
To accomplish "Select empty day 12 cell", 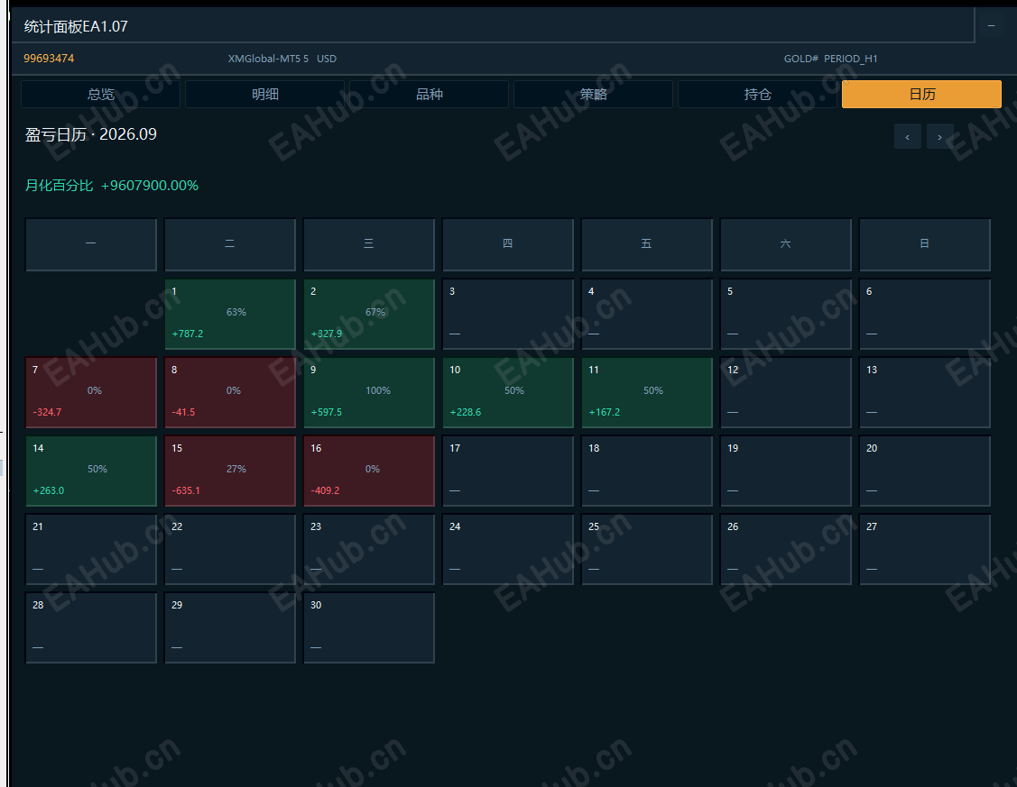I will coord(785,392).
